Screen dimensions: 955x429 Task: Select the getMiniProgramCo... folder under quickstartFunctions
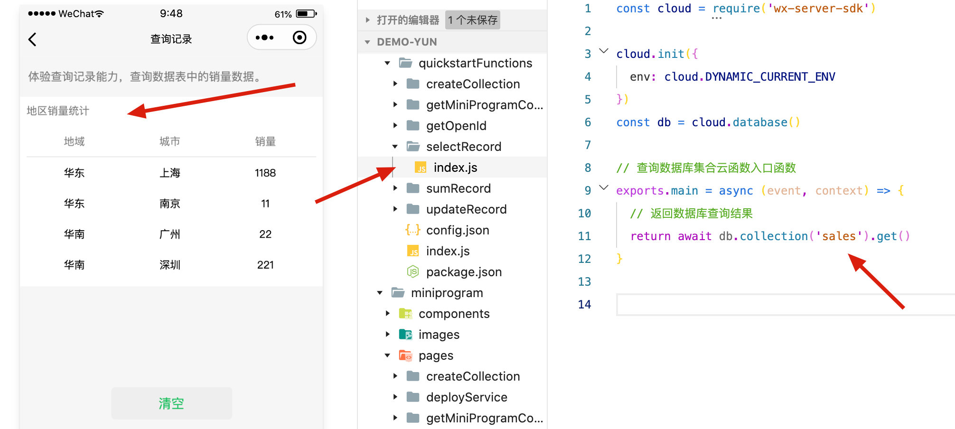[484, 105]
